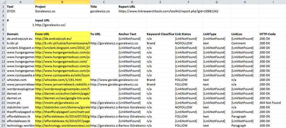Select the affordableseo.tk/2014/07/03 From URL cell

(x=62, y=116)
